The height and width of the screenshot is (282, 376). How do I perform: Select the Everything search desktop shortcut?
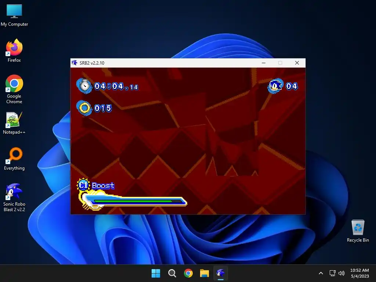pos(14,159)
